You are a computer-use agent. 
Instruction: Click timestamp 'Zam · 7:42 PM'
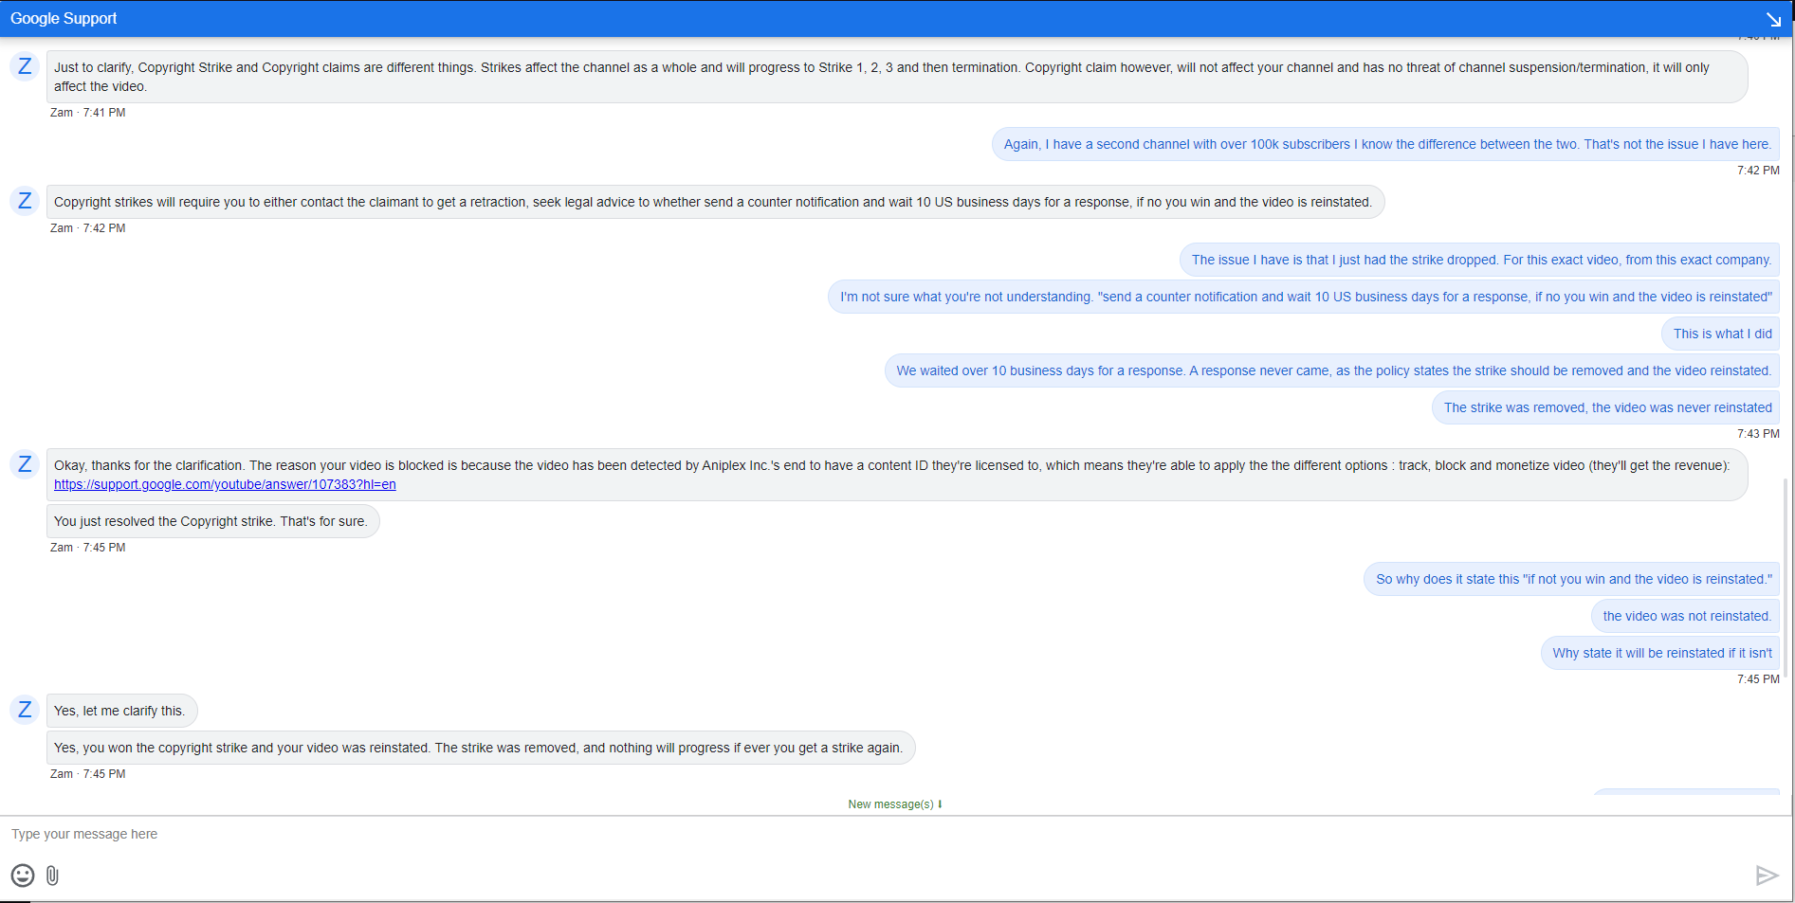[x=87, y=228]
